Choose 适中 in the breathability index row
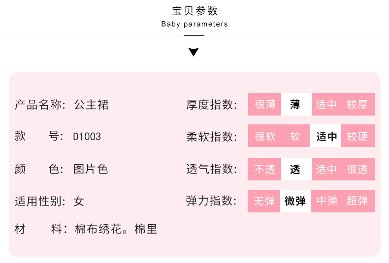 pyautogui.click(x=326, y=170)
